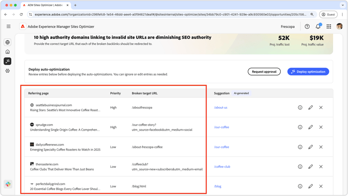Show info for sprudge.com row
The width and height of the screenshot is (348, 196).
300,127
